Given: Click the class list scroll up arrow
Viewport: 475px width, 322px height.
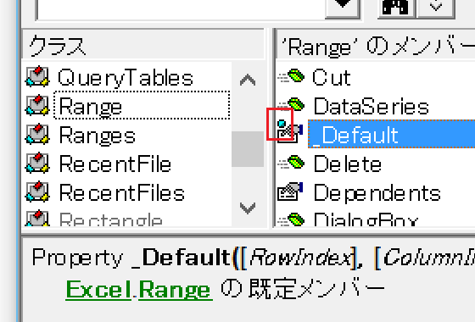Looking at the screenshot, I should coord(248,80).
